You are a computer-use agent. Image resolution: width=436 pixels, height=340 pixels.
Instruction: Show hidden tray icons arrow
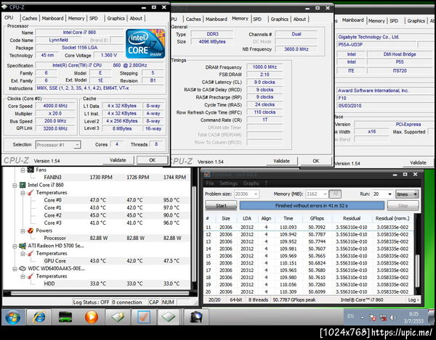(363, 318)
